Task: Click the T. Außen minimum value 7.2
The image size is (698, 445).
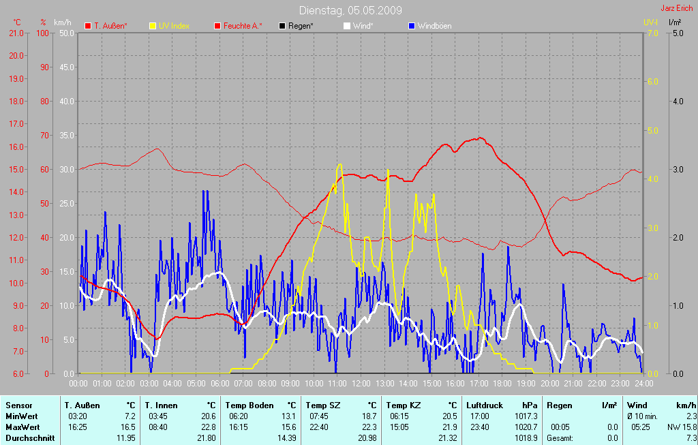Action: click(130, 416)
